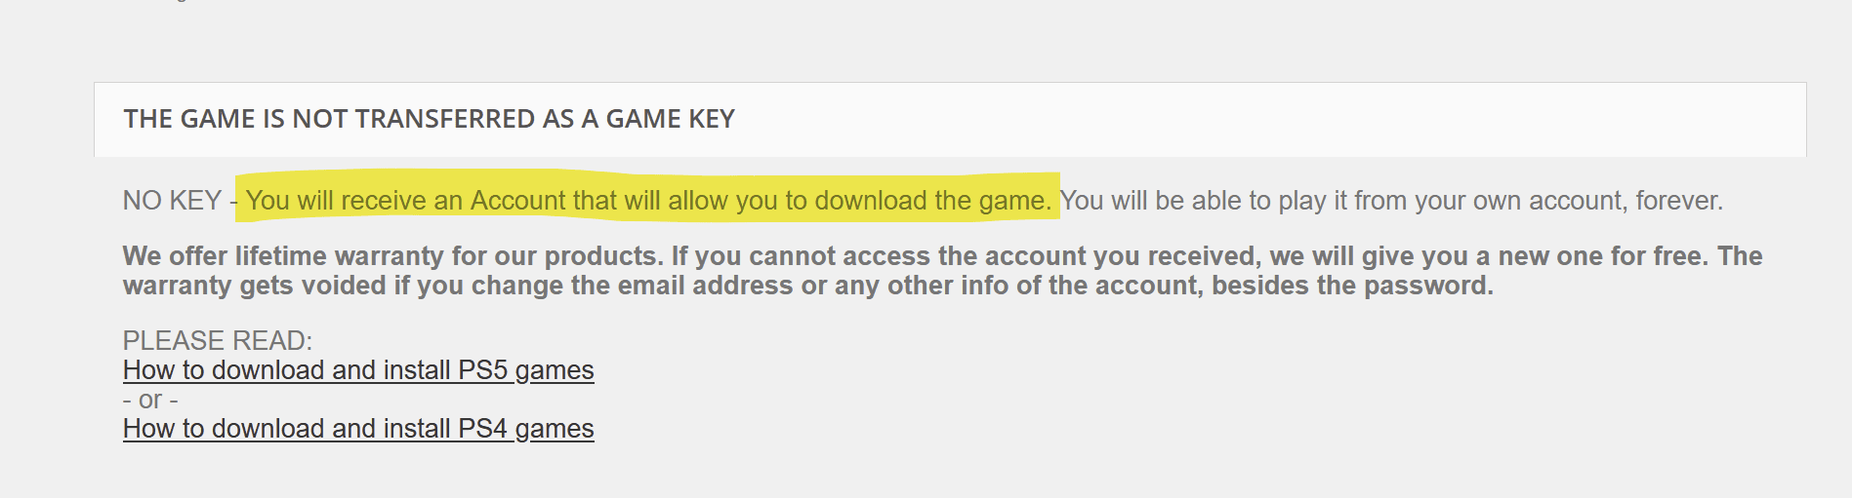Click the 'GAME KEY' words in heading
Image resolution: width=1852 pixels, height=498 pixels.
(x=670, y=119)
